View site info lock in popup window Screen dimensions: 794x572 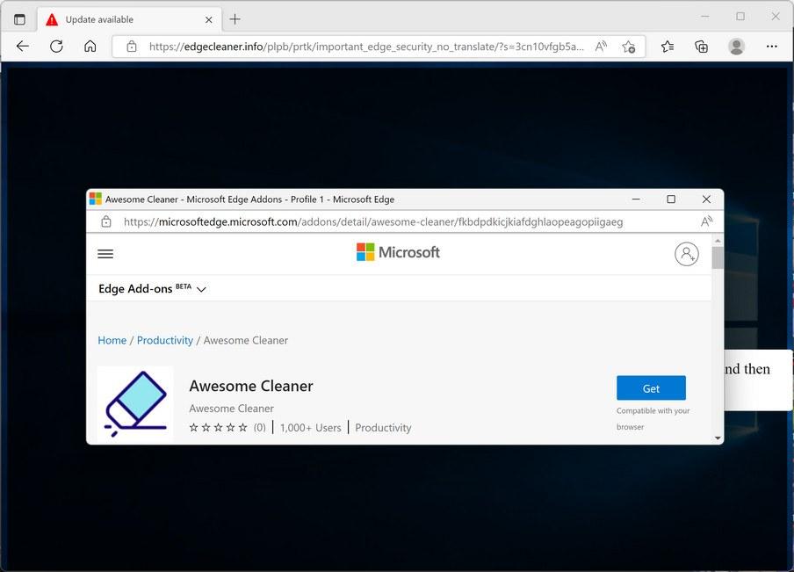pyautogui.click(x=105, y=222)
